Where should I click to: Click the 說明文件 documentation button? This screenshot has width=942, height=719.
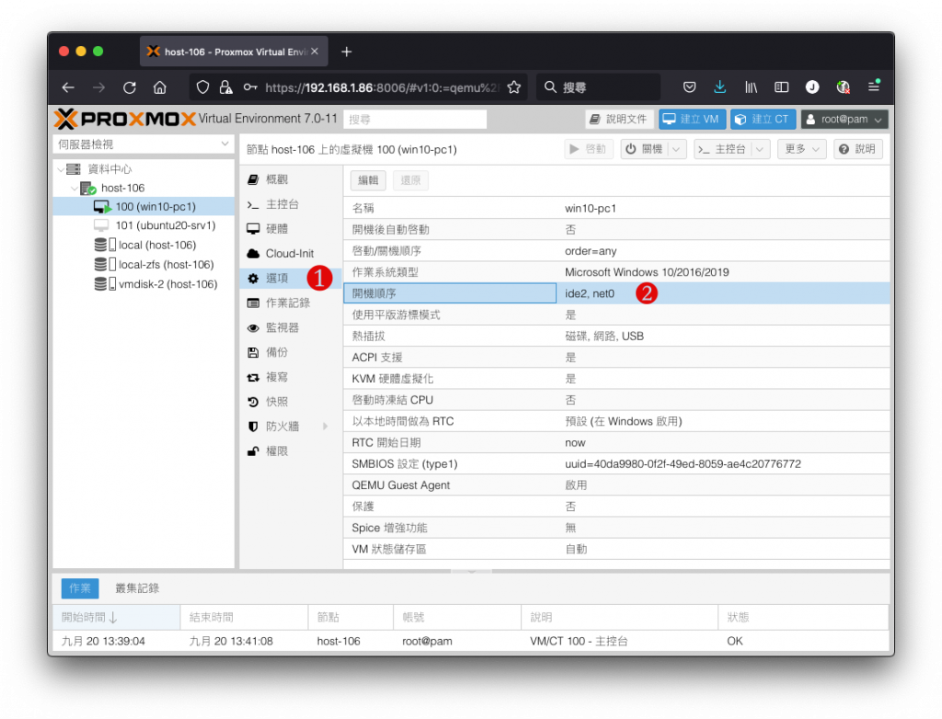[x=619, y=119]
